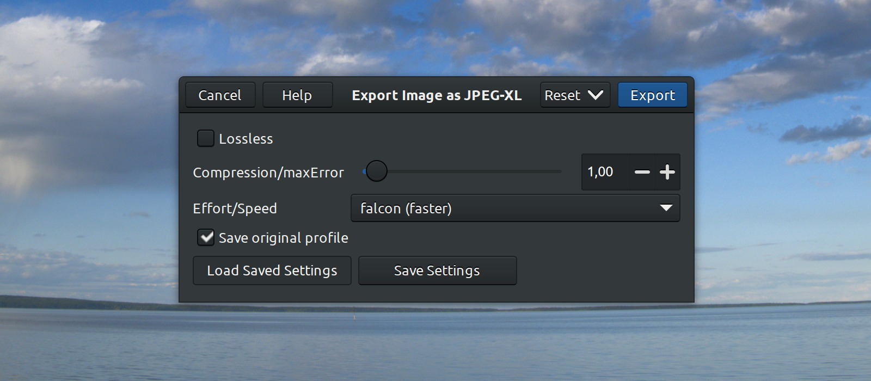Viewport: 871px width, 381px height.
Task: Click the slider handle for Compression/maxError
Action: [377, 171]
